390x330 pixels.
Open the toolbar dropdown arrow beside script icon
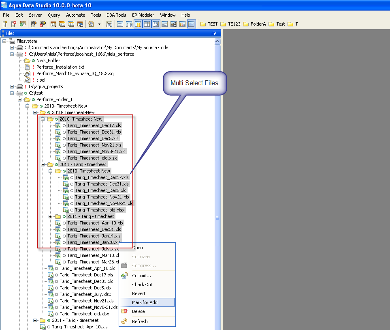99,24
